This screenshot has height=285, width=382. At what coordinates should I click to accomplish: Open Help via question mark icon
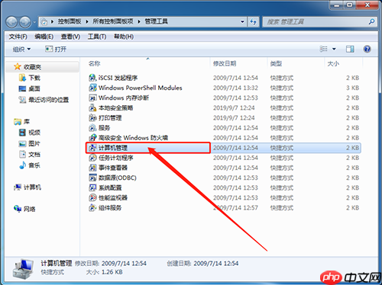pos(367,49)
